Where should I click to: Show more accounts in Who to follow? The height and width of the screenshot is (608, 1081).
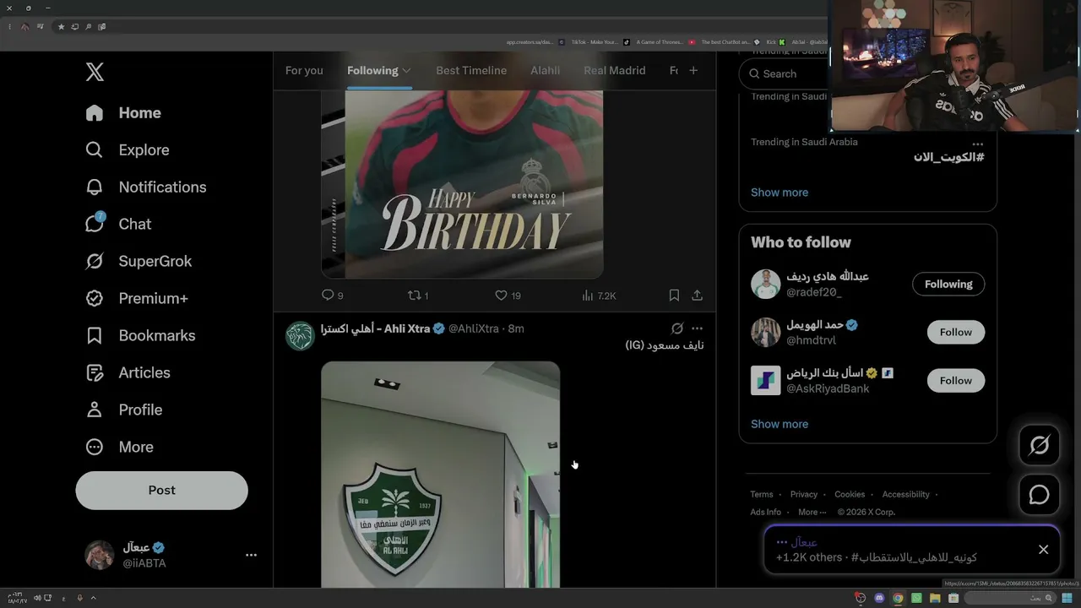[780, 424]
